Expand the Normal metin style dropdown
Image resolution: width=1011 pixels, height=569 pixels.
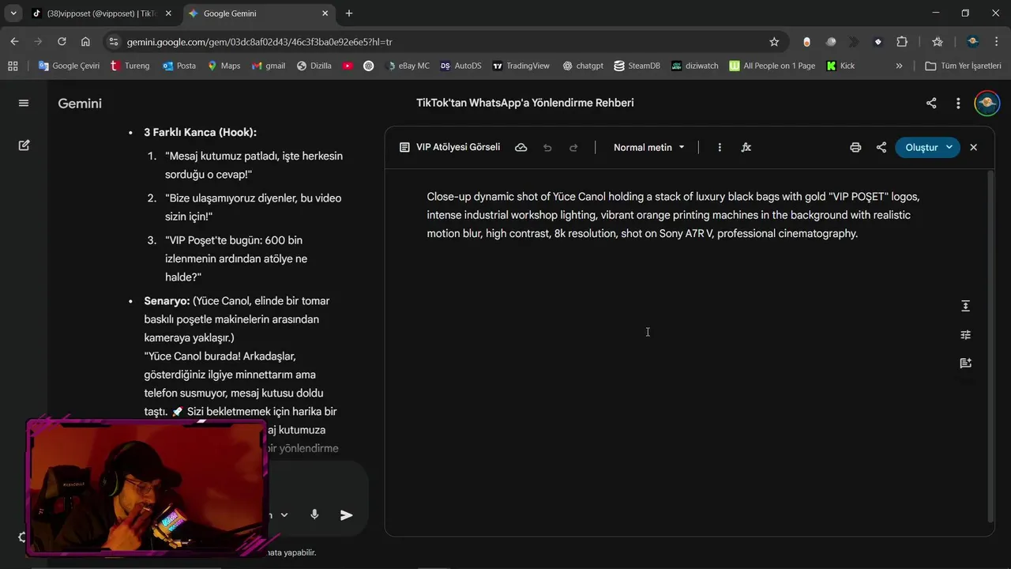tap(648, 147)
